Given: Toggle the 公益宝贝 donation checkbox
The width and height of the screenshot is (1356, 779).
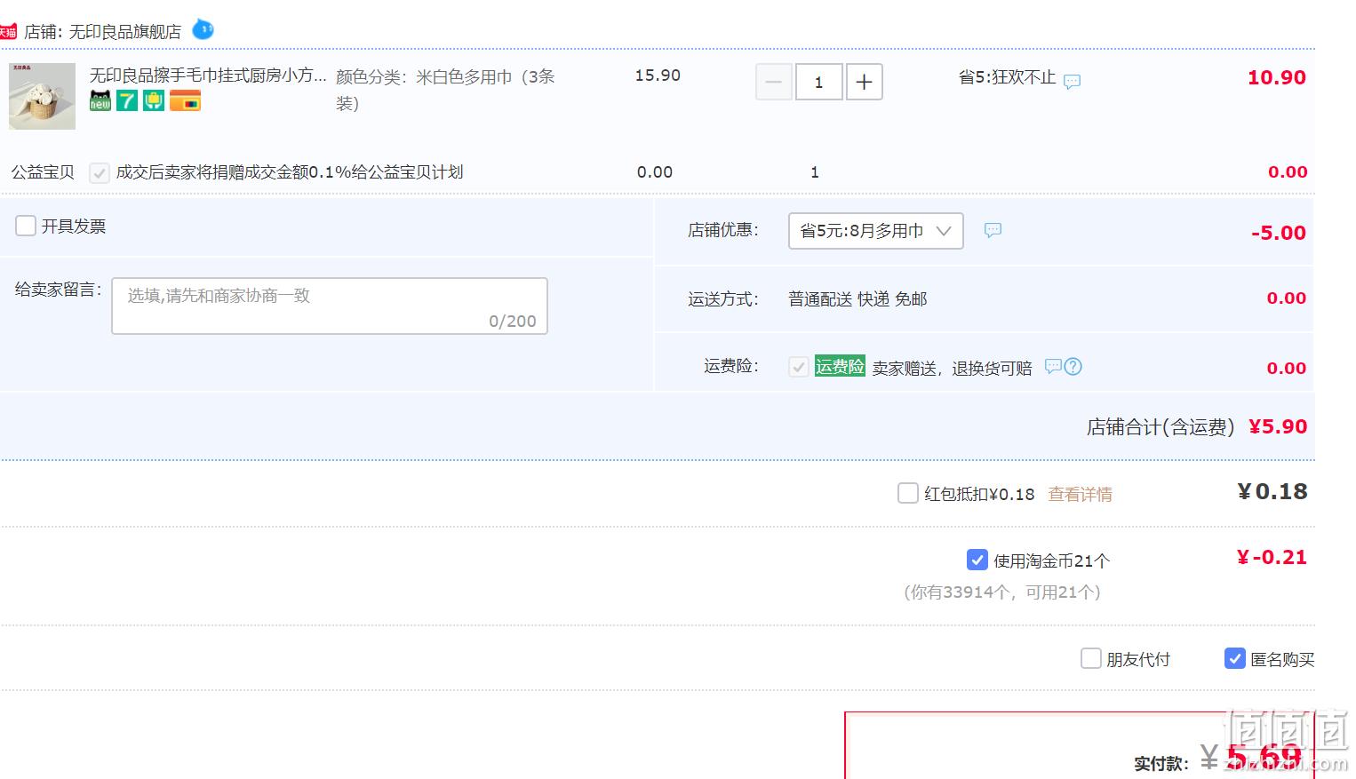Looking at the screenshot, I should (x=100, y=173).
